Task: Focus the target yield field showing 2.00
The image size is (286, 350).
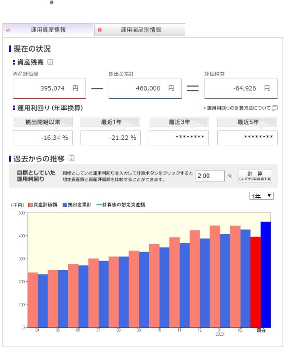Action: pyautogui.click(x=210, y=176)
